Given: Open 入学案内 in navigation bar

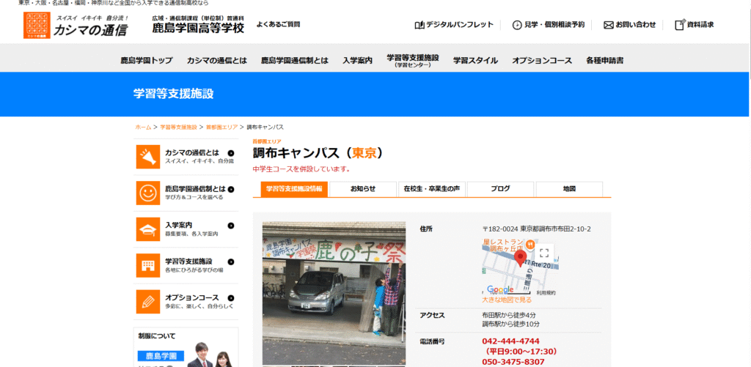Looking at the screenshot, I should point(357,61).
